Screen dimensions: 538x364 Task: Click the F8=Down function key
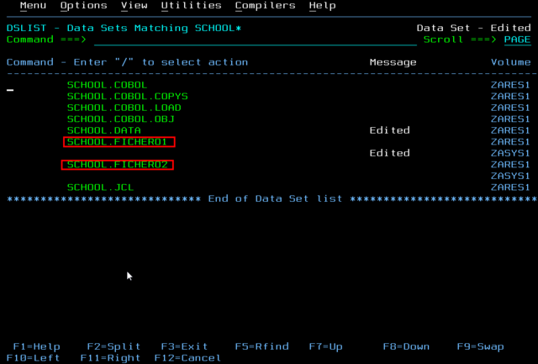(x=406, y=346)
